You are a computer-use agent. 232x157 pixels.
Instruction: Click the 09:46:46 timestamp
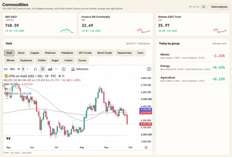(194, 7)
